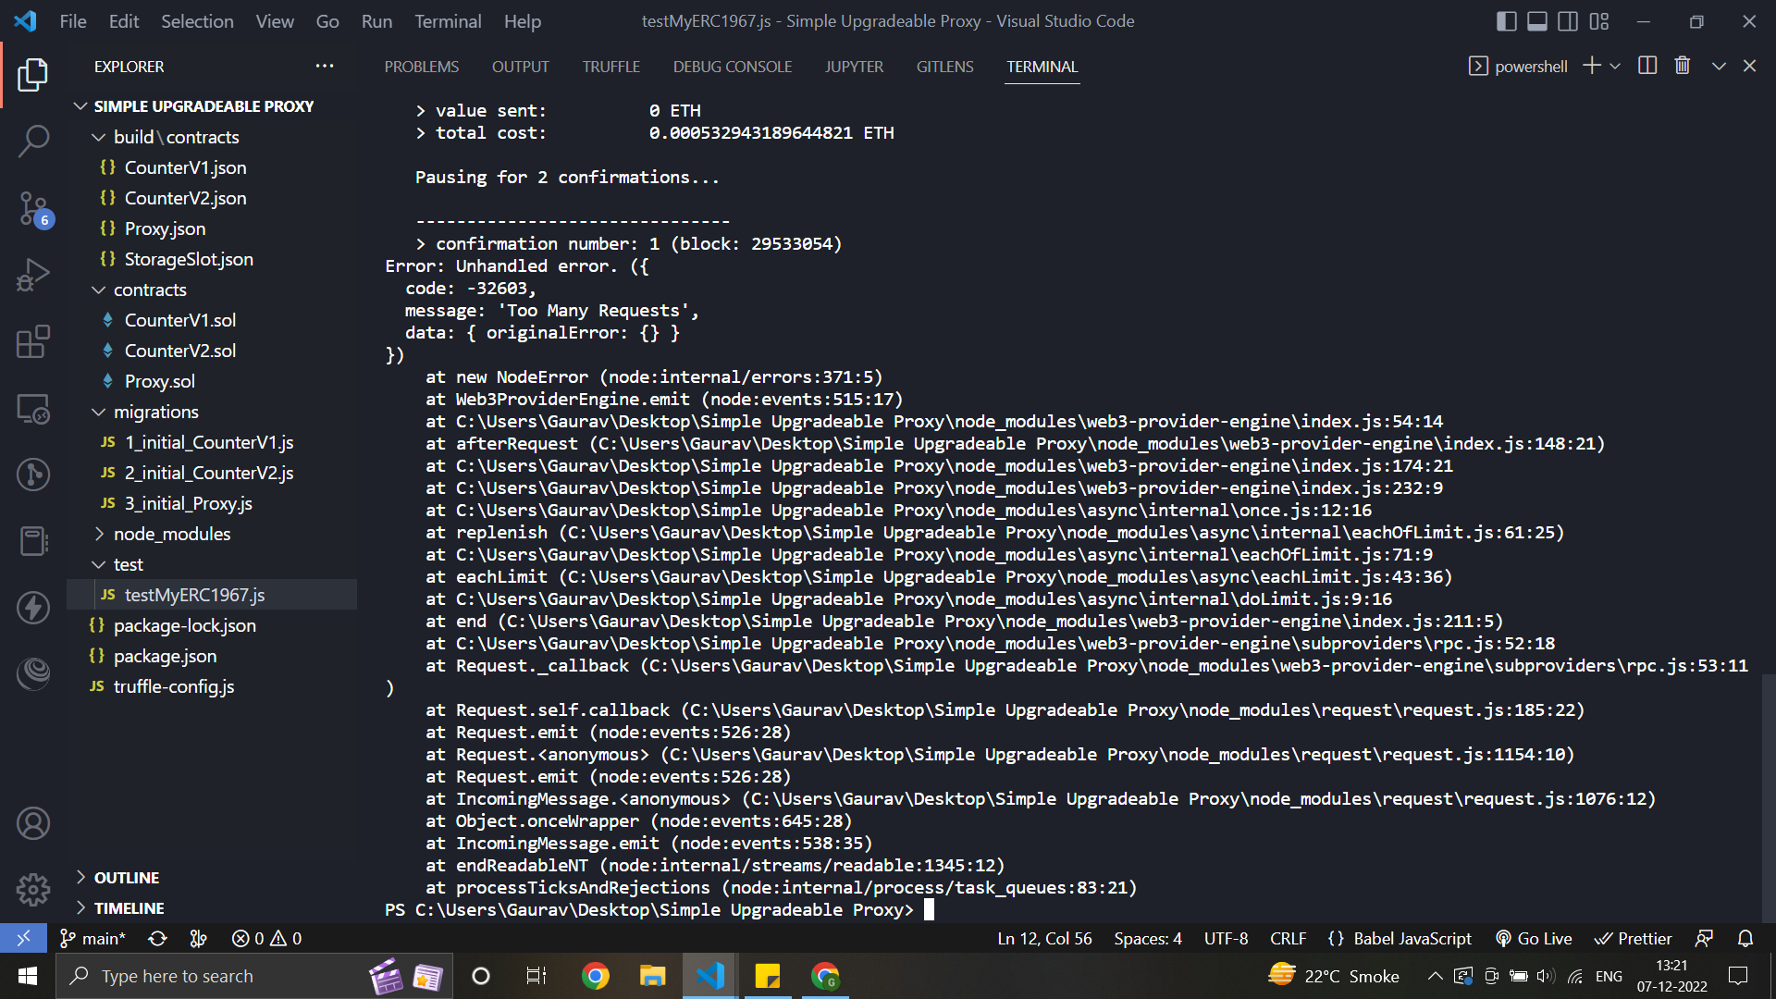Kill the active terminal with trash icon
The image size is (1776, 999).
coord(1682,65)
